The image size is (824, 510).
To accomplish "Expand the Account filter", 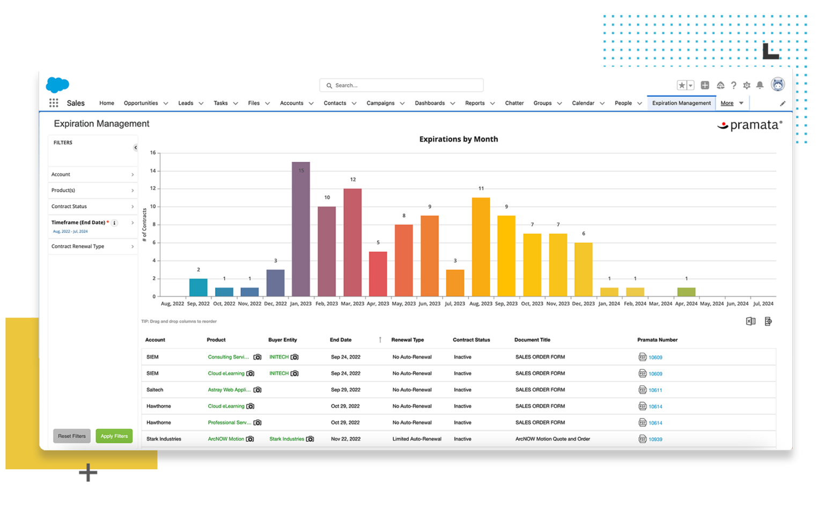I will [92, 174].
